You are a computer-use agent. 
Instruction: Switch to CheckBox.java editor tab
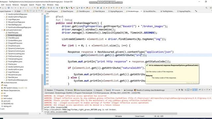pyautogui.click(x=83, y=11)
